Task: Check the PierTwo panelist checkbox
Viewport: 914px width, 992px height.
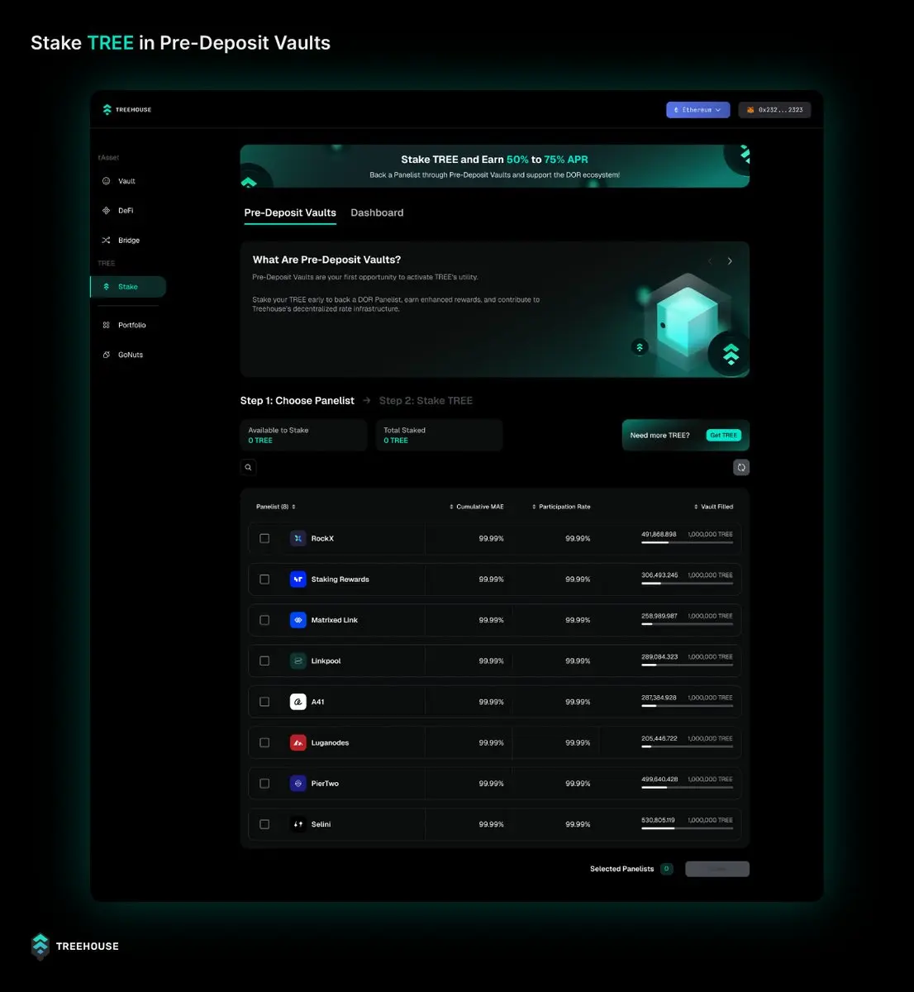Action: pos(264,784)
